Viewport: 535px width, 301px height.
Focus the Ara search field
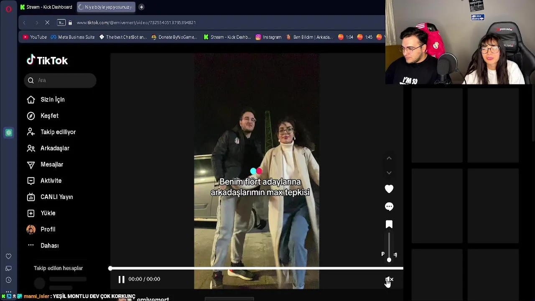(60, 80)
